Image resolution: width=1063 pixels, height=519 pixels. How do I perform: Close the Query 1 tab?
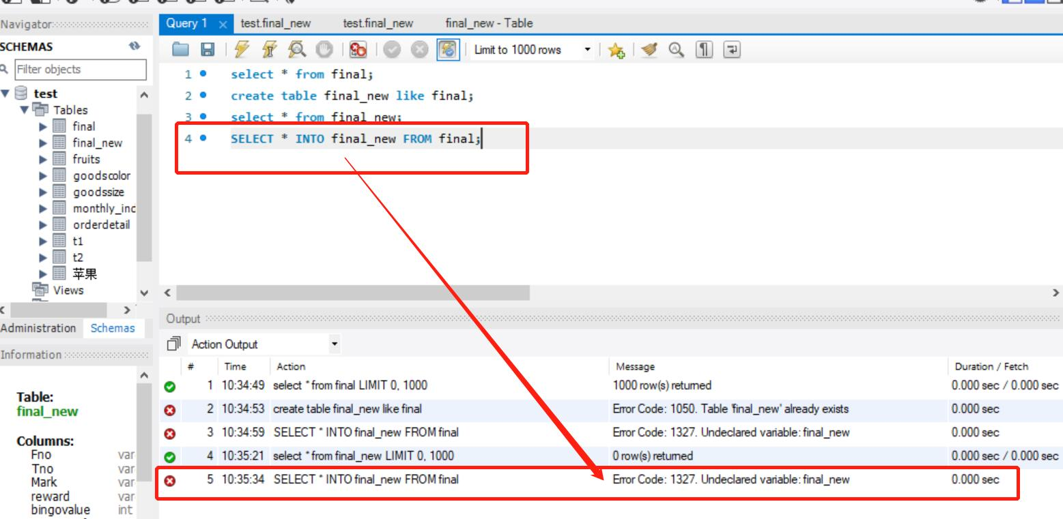223,24
